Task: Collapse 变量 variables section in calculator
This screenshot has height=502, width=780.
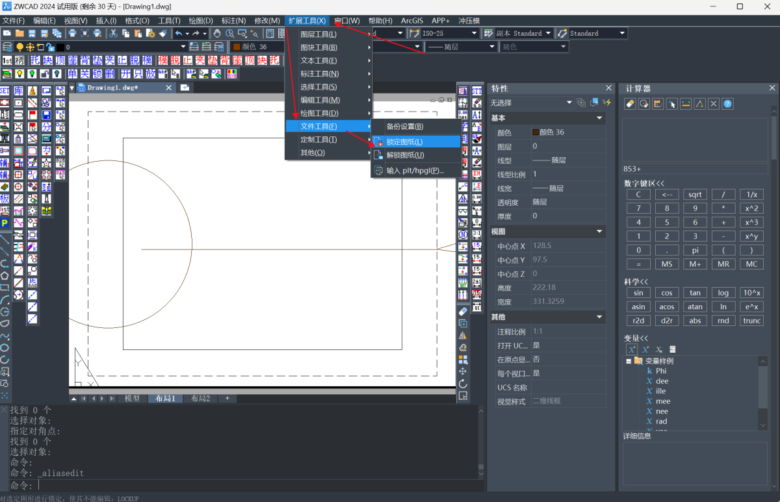Action: click(x=636, y=338)
